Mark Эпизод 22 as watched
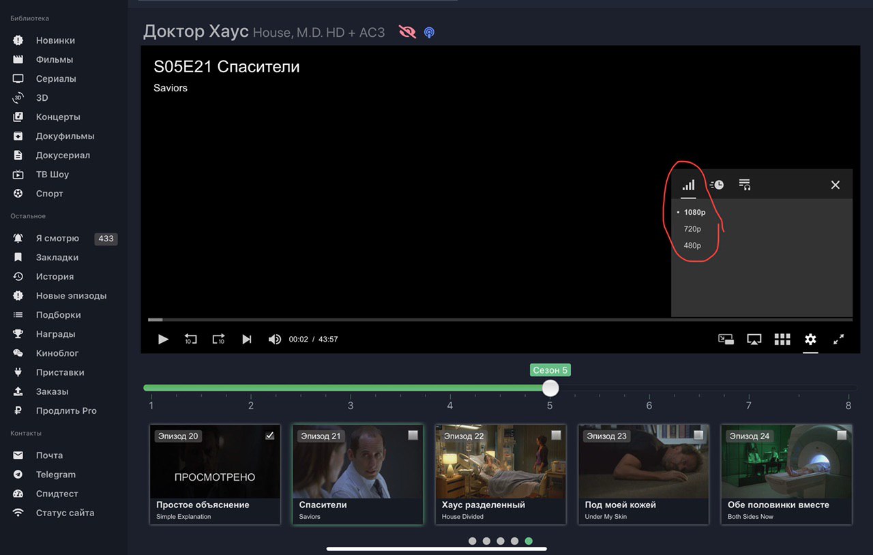Screen dimensions: 873x555 pos(556,435)
